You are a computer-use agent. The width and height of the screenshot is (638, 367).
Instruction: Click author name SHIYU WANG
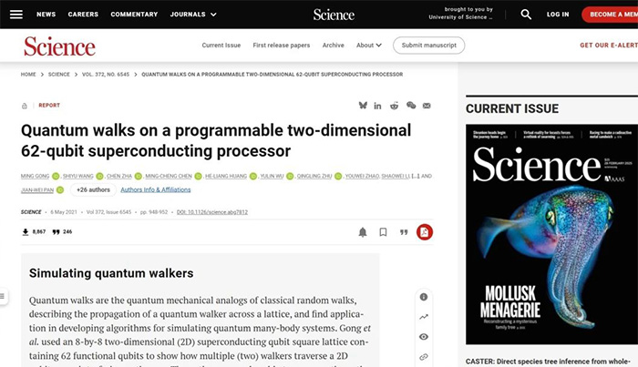click(x=78, y=176)
